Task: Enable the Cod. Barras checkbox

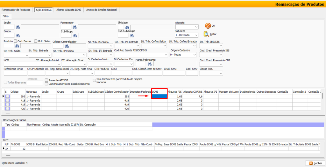Action: pyautogui.click(x=16, y=41)
